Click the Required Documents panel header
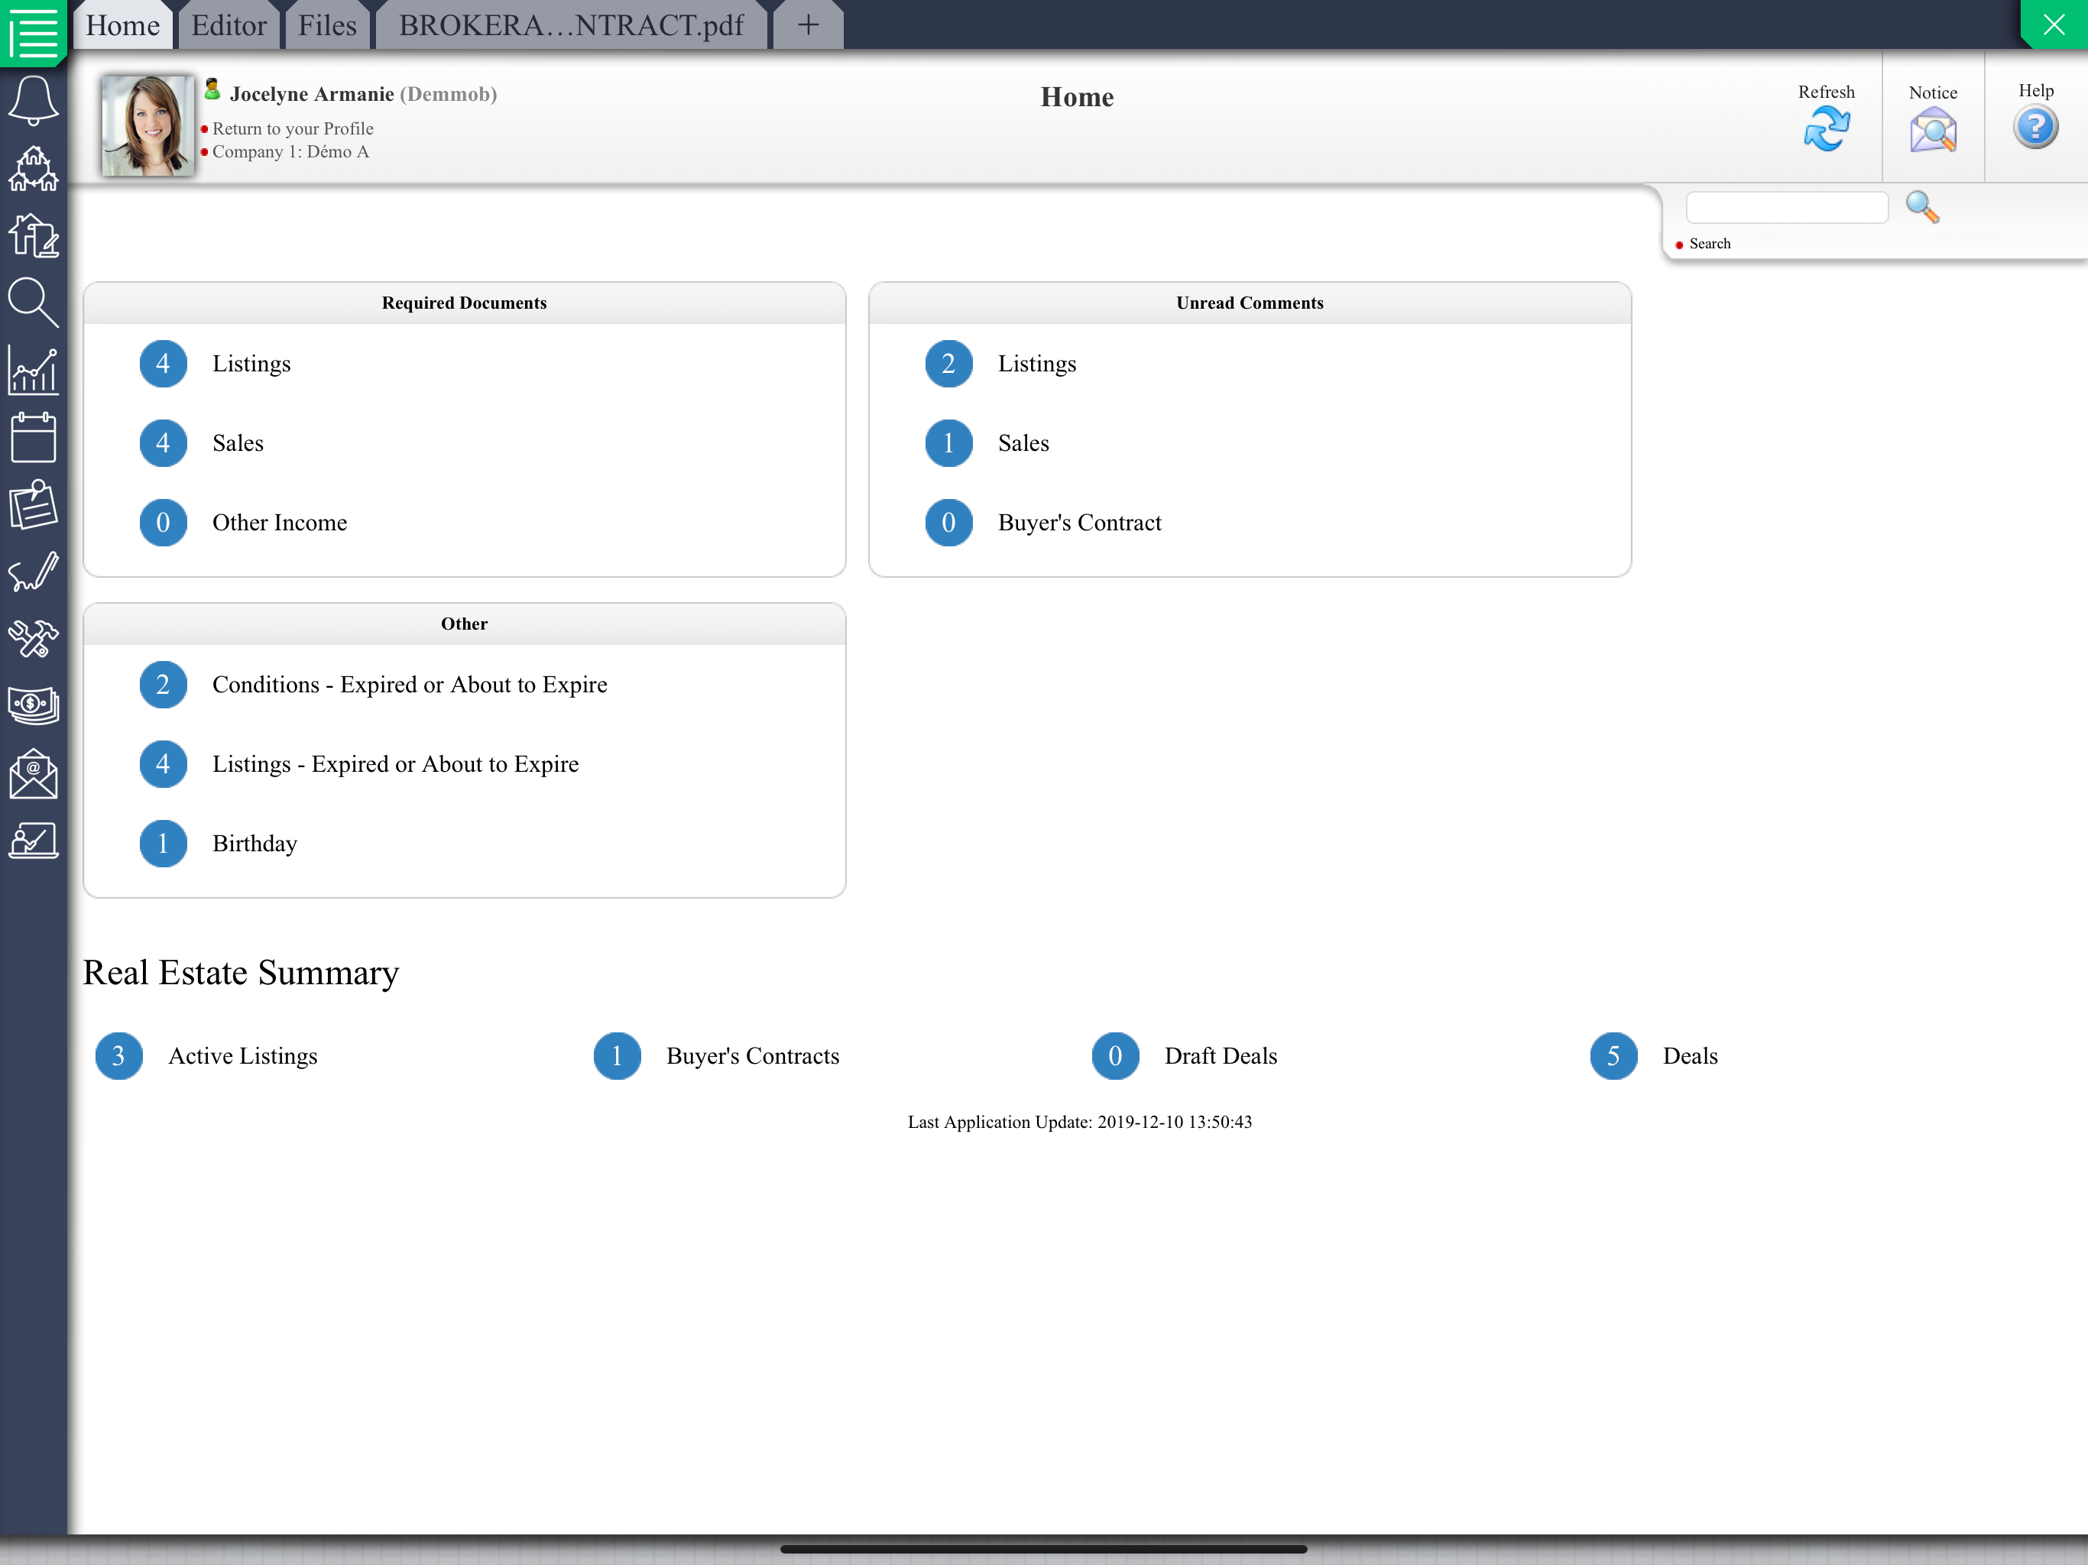2088x1565 pixels. [x=465, y=303]
